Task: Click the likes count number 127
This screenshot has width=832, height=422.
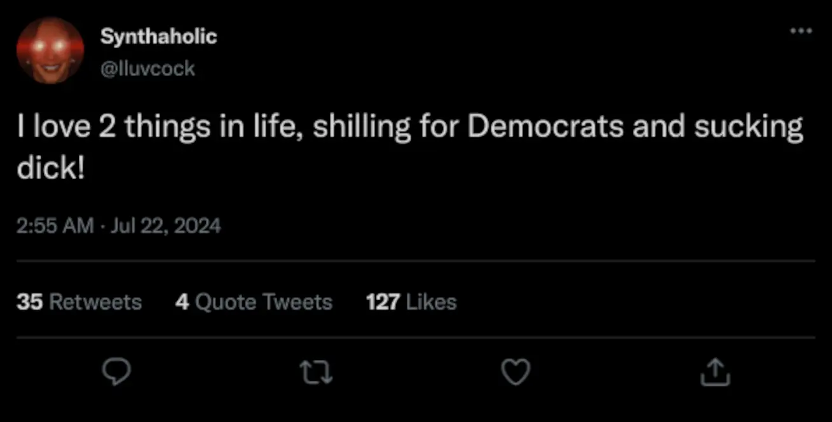Action: click(x=383, y=302)
